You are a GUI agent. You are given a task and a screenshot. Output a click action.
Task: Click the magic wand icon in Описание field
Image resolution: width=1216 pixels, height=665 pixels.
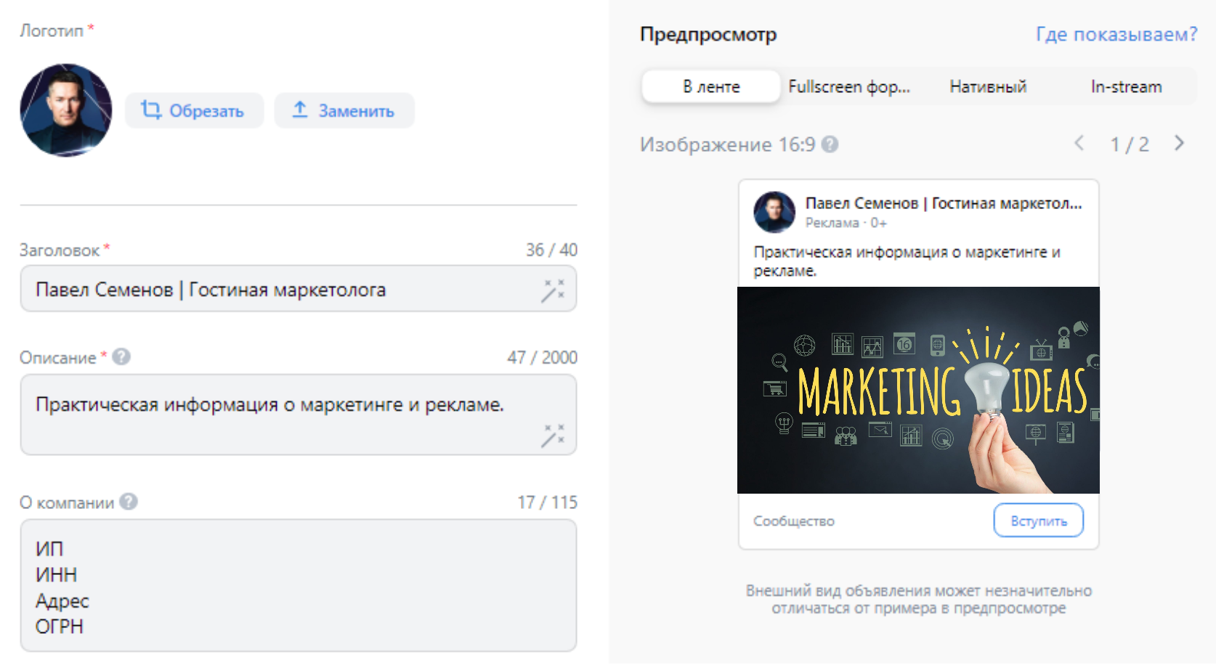pyautogui.click(x=553, y=436)
